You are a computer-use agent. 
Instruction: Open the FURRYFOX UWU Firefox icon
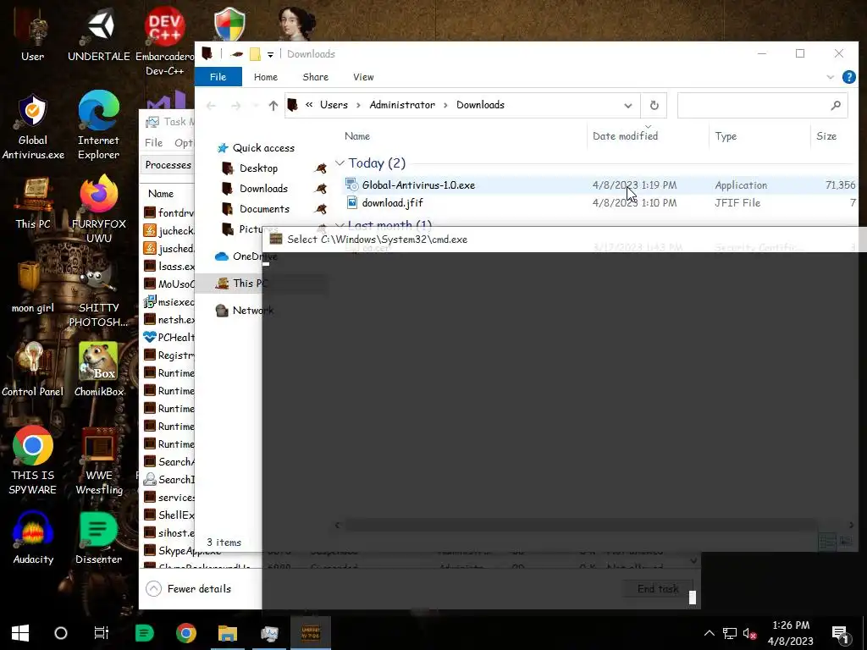pos(98,210)
